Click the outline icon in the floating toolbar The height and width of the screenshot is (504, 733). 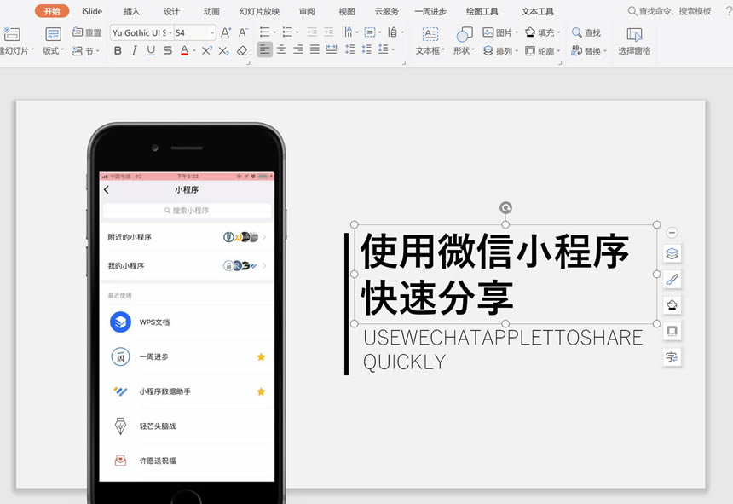pos(672,332)
